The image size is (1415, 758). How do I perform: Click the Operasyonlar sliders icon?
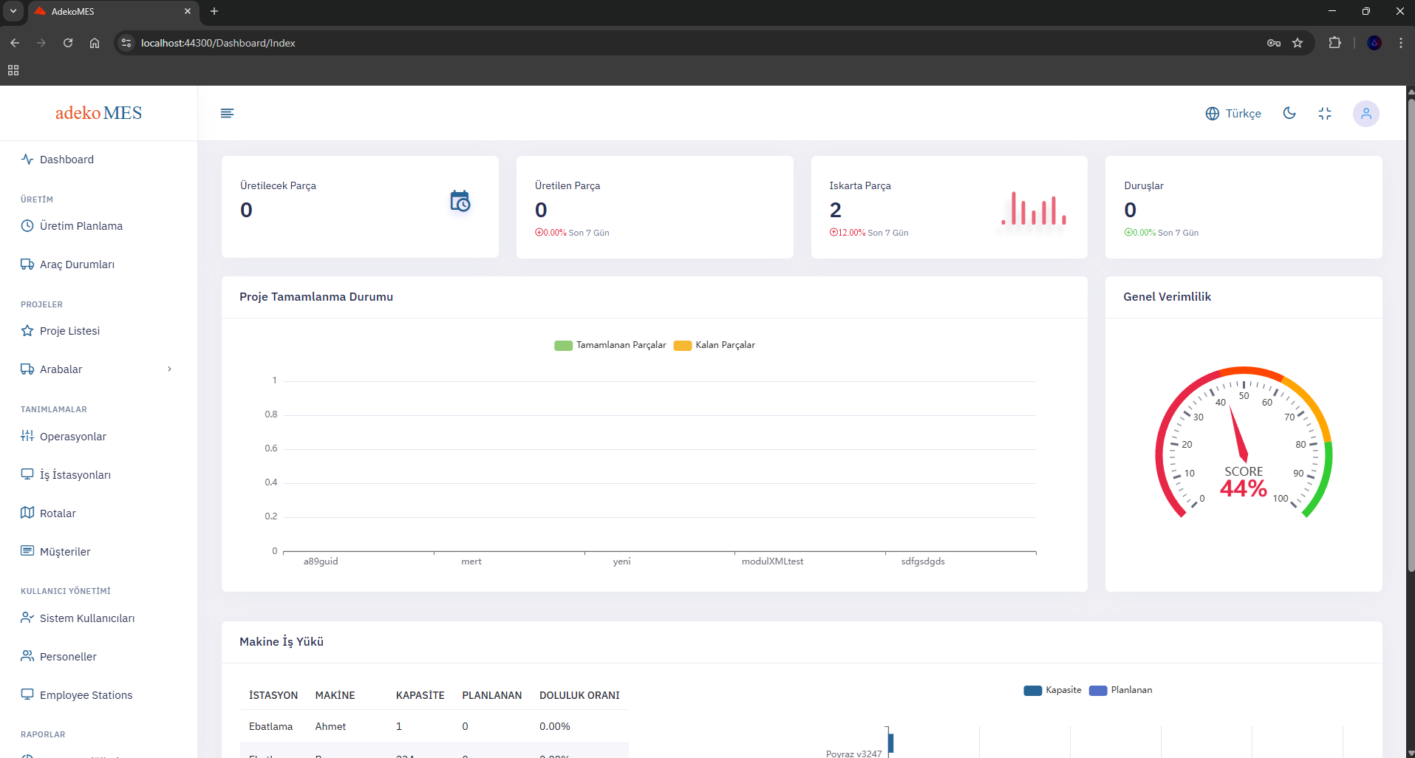27,436
